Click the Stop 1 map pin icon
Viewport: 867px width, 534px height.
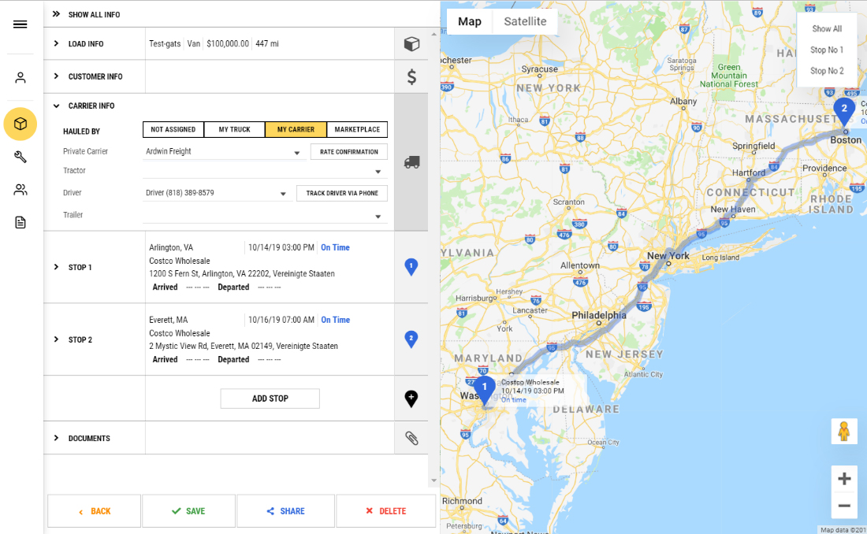click(x=411, y=266)
